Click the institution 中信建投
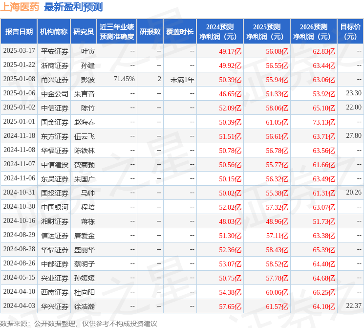The width and height of the screenshot is (364, 328). (55, 165)
